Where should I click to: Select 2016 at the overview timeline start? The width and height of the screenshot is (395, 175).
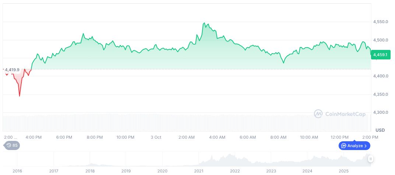coord(17,171)
